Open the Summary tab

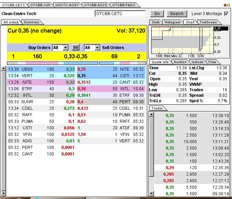point(31,22)
